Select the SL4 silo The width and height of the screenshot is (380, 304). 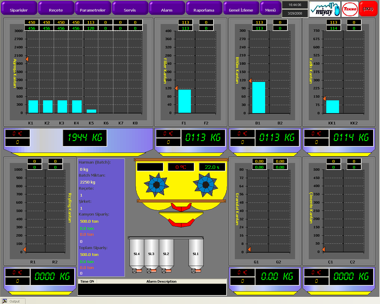(137, 253)
